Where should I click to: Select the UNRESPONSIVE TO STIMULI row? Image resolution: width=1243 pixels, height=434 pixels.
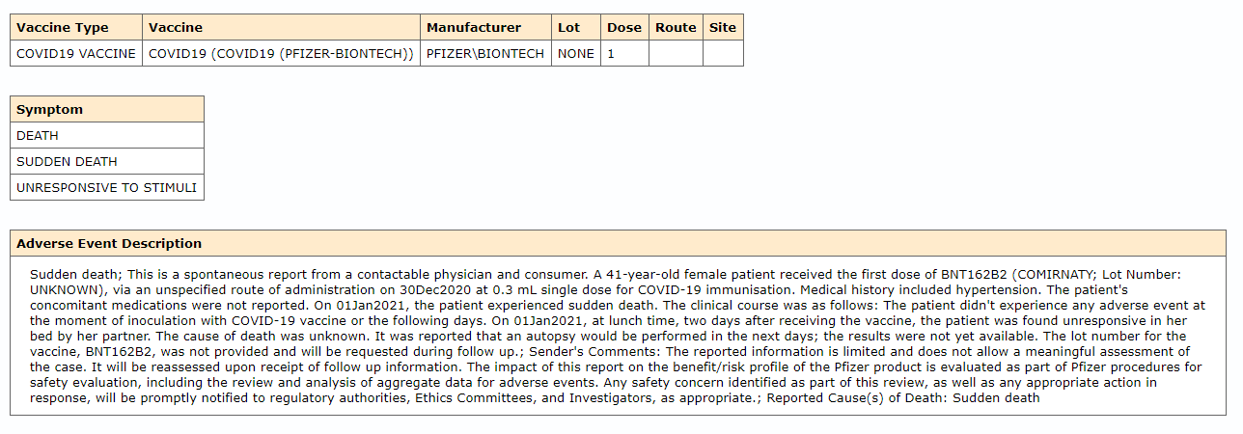(106, 188)
